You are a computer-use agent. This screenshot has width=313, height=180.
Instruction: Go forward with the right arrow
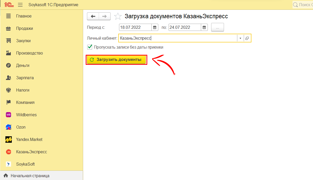[x=105, y=16]
